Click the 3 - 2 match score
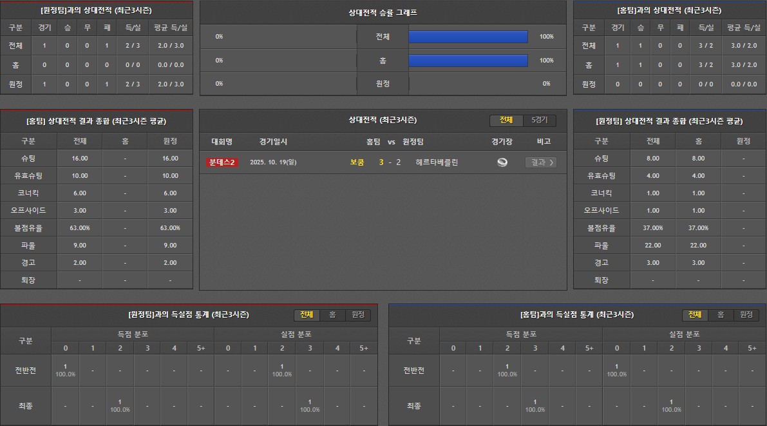Image resolution: width=767 pixels, height=426 pixels. click(x=390, y=162)
